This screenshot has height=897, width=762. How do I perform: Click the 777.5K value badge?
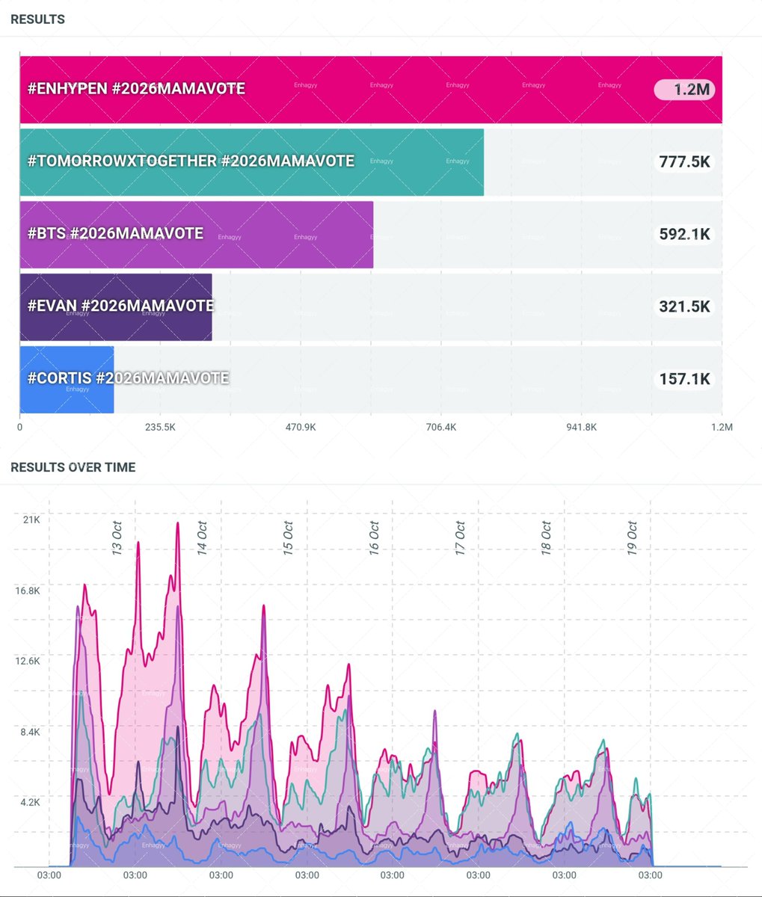tap(684, 161)
